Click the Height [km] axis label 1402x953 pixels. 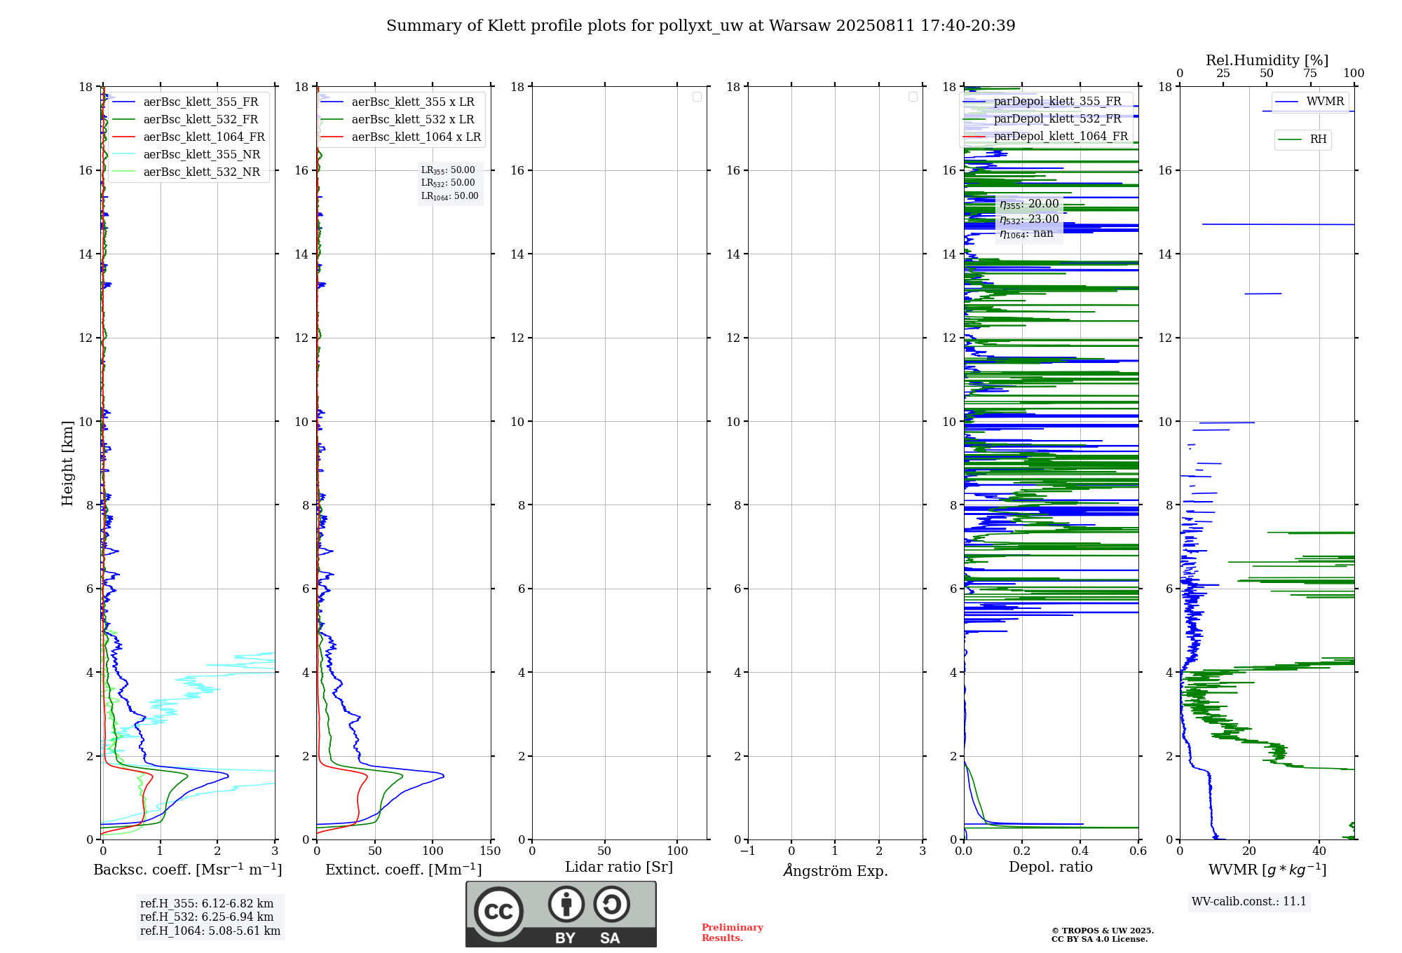[67, 463]
